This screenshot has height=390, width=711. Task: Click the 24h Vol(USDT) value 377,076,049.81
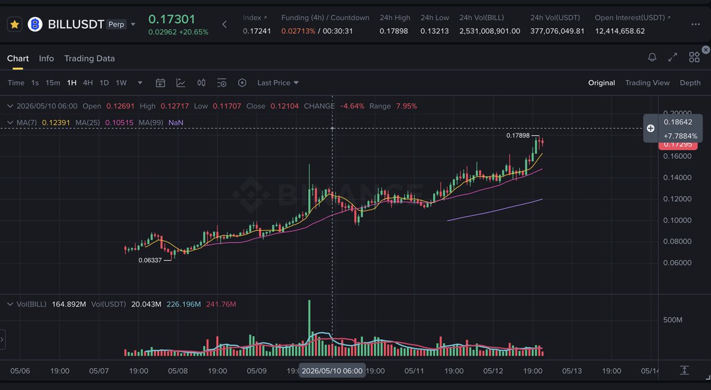click(x=558, y=31)
